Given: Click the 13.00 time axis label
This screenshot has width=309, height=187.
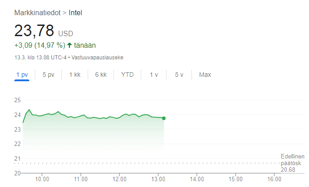Looking at the screenshot, I should [x=158, y=179].
